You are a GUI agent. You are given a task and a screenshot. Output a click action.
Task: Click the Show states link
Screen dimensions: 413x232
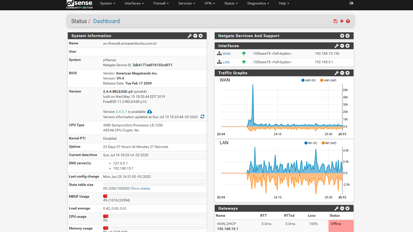140,189
